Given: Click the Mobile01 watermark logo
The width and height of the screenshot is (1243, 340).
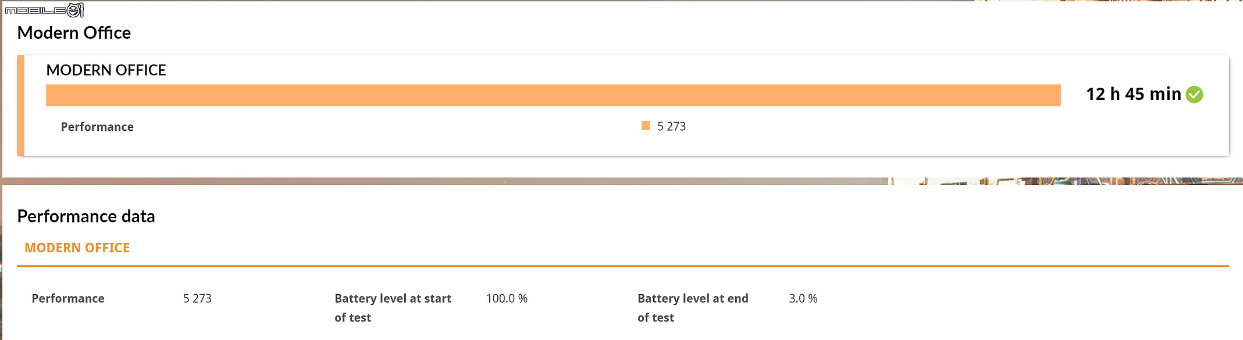Looking at the screenshot, I should click(x=44, y=10).
